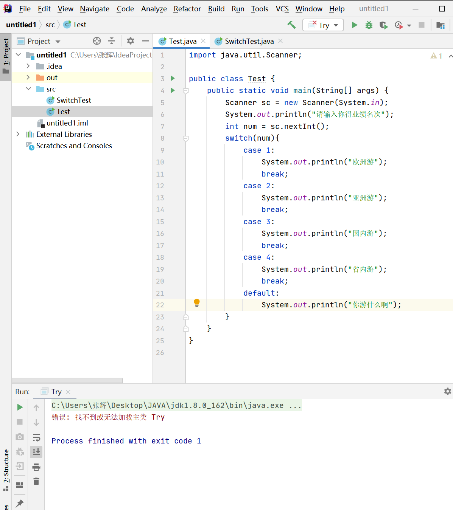This screenshot has height=510, width=453.
Task: Switch to the SwitchTest.java editor tab
Action: tap(249, 41)
